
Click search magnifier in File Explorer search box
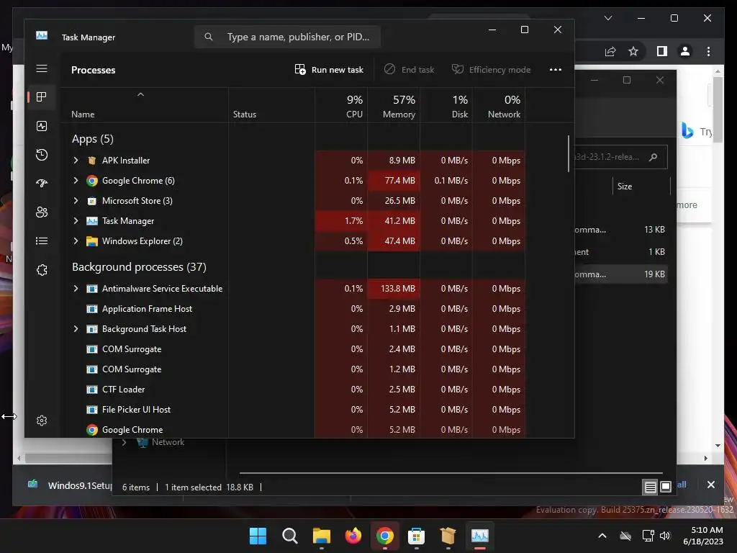point(653,157)
